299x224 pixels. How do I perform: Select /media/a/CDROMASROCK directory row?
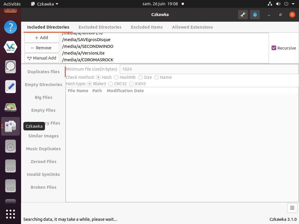(x=165, y=60)
